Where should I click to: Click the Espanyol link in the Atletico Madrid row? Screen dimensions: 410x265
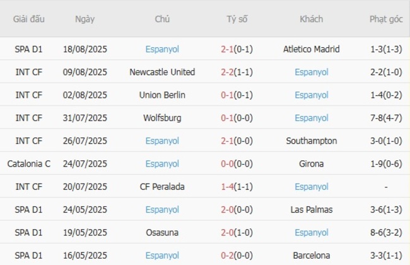tap(162, 49)
